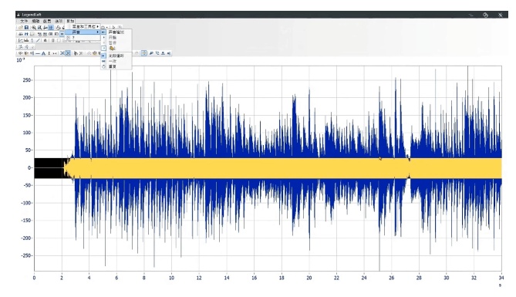The height and width of the screenshot is (297, 516).
Task: Click the double-arrow width icon in lower toolbar
Action: pos(55,53)
